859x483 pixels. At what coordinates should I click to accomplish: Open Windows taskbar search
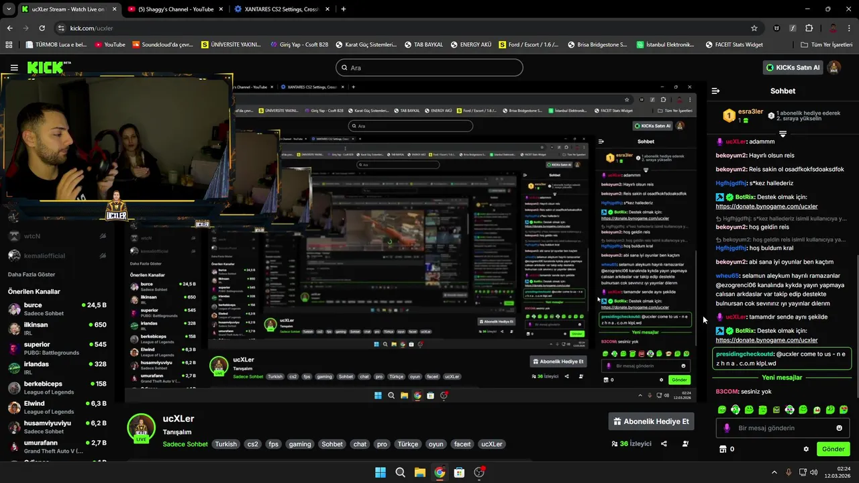[x=400, y=472]
